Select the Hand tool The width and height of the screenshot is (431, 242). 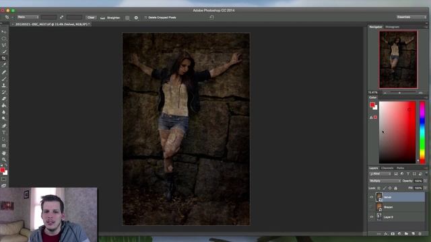point(4,153)
